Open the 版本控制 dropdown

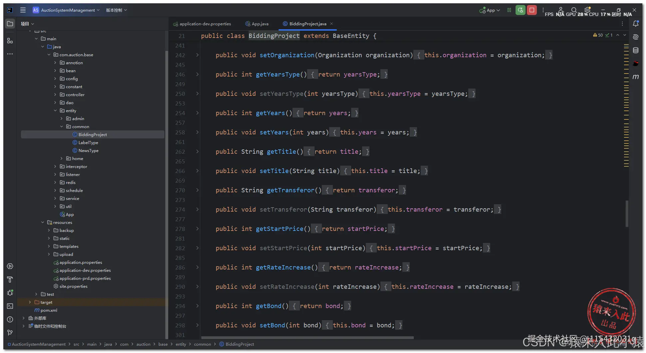116,10
